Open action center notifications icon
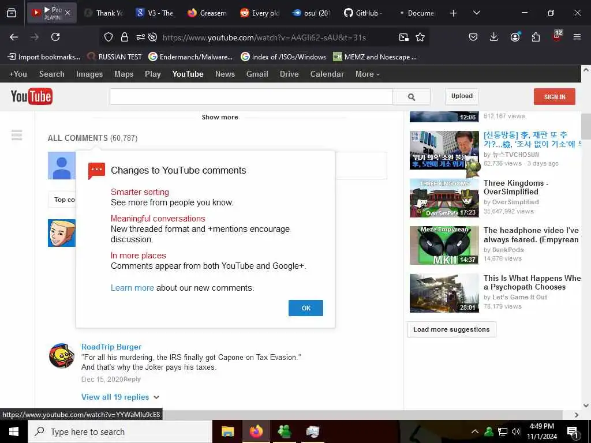 tap(573, 432)
